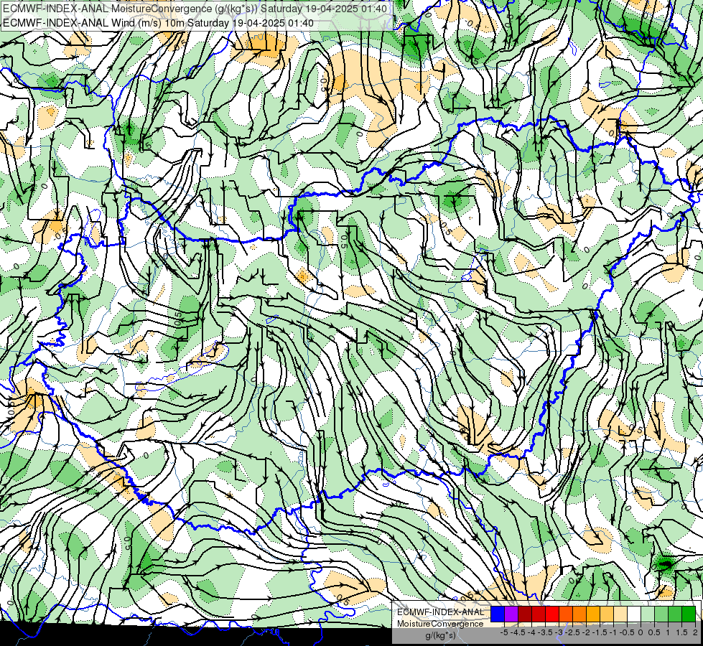Click the blue swatch in the legend

pyautogui.click(x=498, y=614)
